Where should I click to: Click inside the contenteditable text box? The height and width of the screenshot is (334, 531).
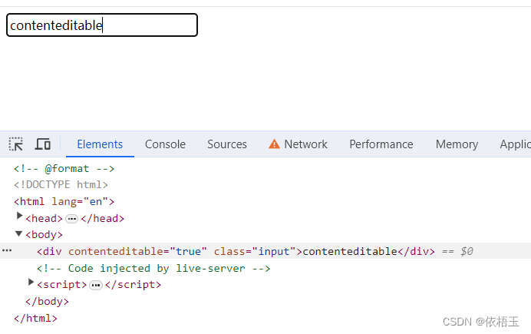(x=102, y=25)
